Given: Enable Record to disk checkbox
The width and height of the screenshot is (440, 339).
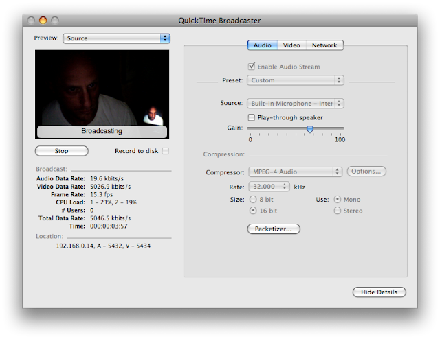Looking at the screenshot, I should tap(166, 151).
